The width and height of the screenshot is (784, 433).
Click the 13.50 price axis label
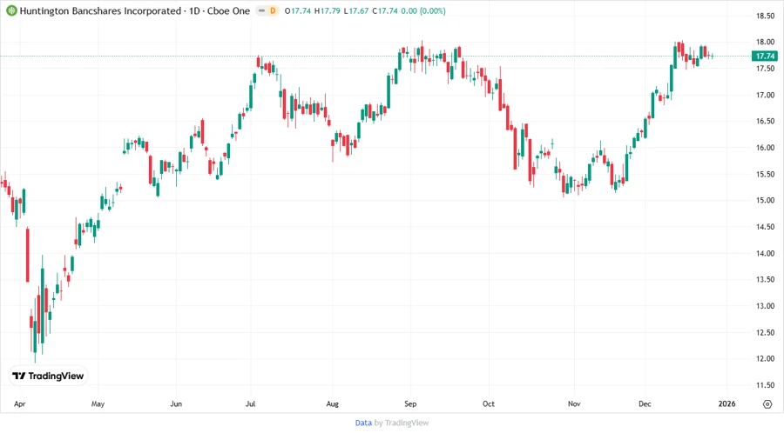point(765,279)
